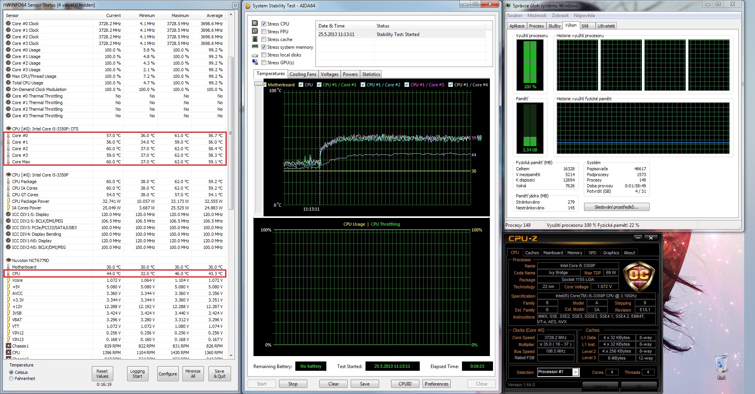This screenshot has width=755, height=394.
Task: Click the Nuvoton NCT6779D chip icon
Action: click(x=8, y=260)
